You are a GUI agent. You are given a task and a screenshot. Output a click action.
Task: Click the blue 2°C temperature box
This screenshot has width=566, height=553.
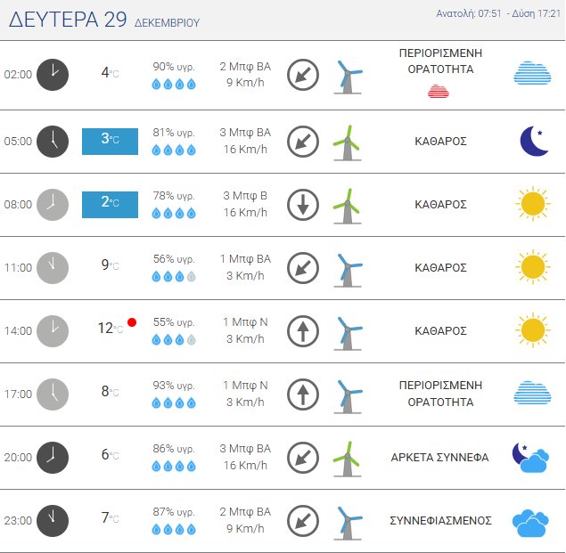[x=110, y=204]
